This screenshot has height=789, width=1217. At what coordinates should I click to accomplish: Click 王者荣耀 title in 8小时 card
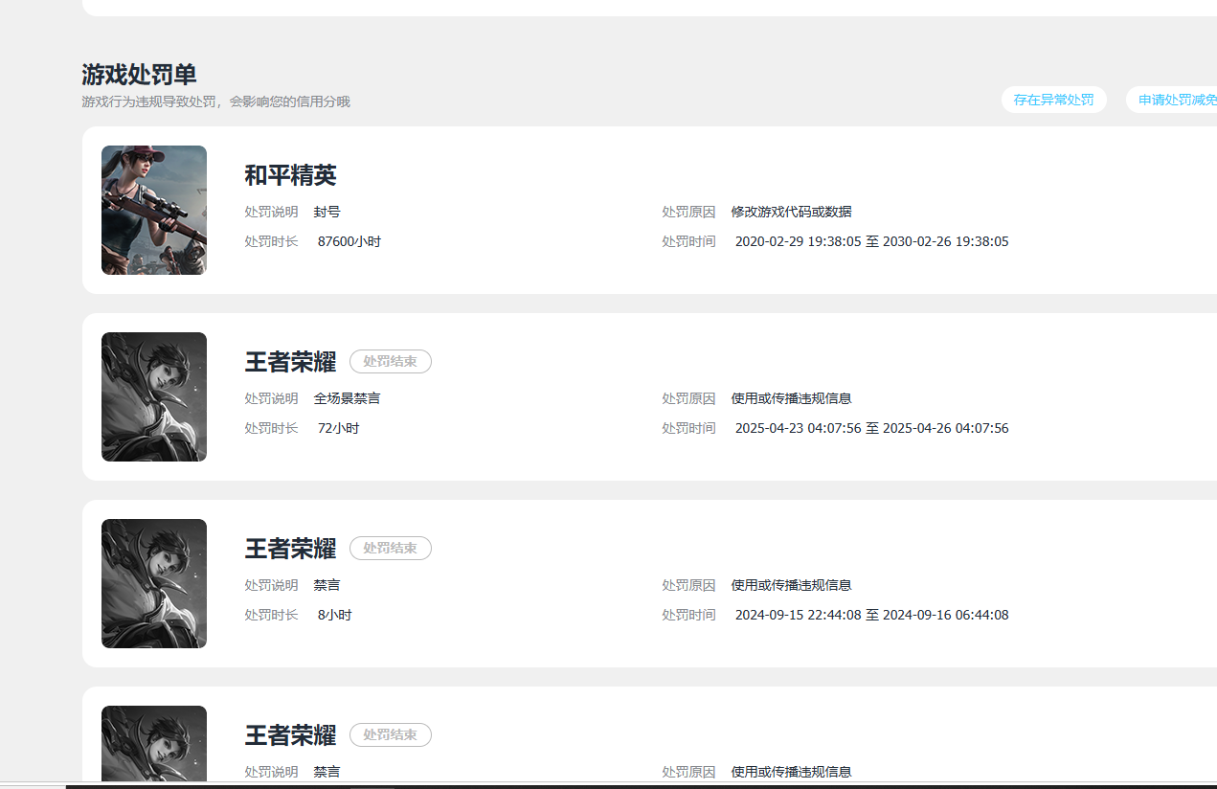pyautogui.click(x=291, y=549)
